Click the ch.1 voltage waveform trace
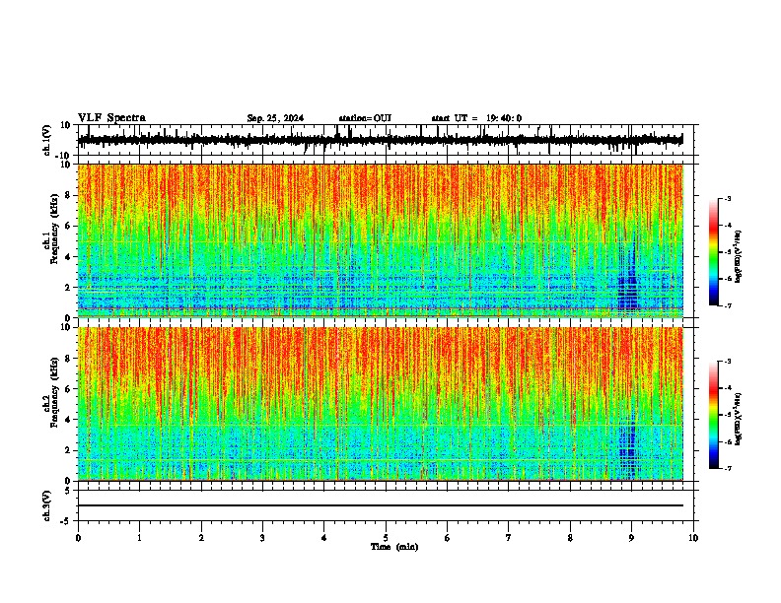The height and width of the screenshot is (603, 781). tap(380, 140)
